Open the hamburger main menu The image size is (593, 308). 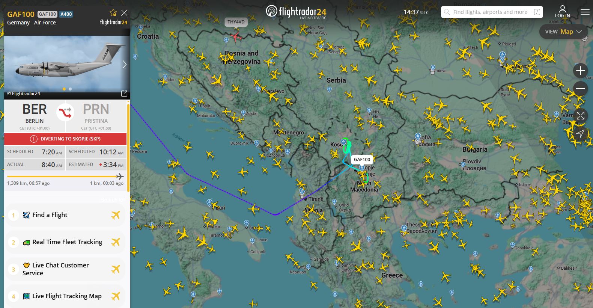tap(585, 12)
